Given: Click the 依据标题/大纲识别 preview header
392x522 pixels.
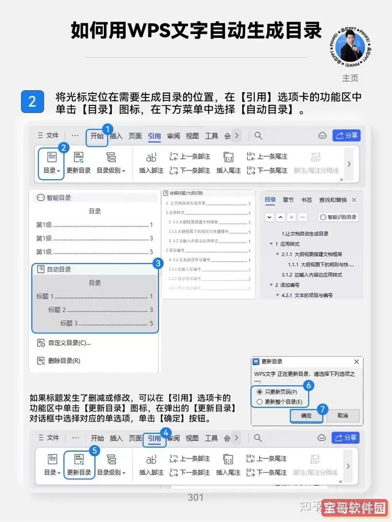Looking at the screenshot, I should click(x=183, y=193).
